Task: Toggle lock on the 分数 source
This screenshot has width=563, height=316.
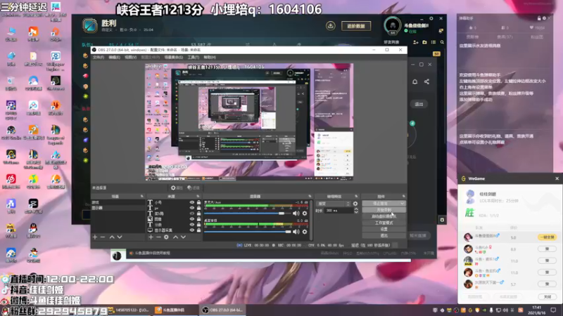Action: pyautogui.click(x=198, y=225)
